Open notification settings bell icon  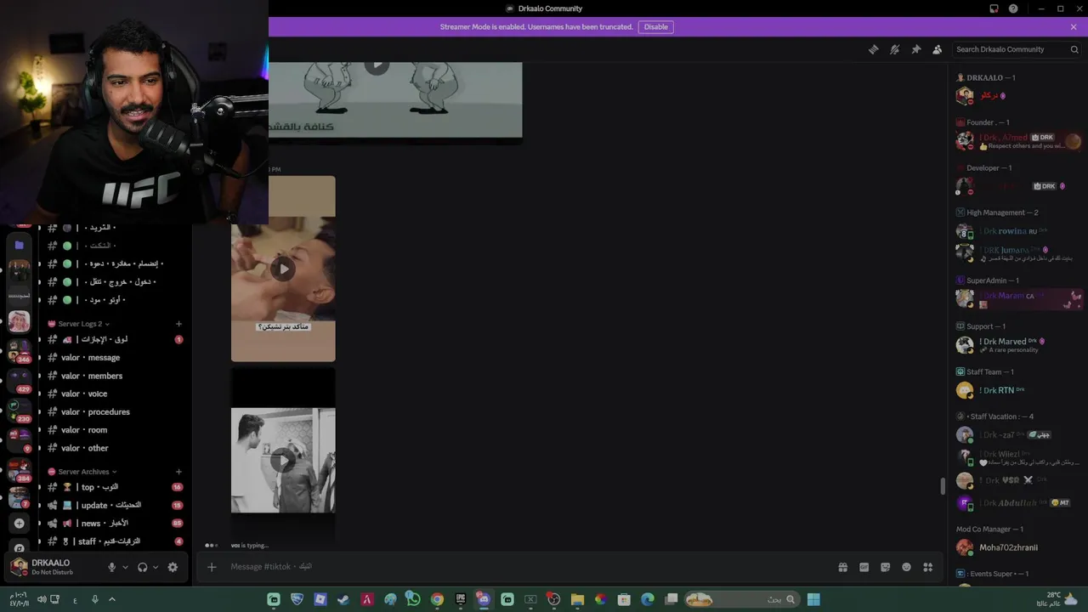(894, 49)
